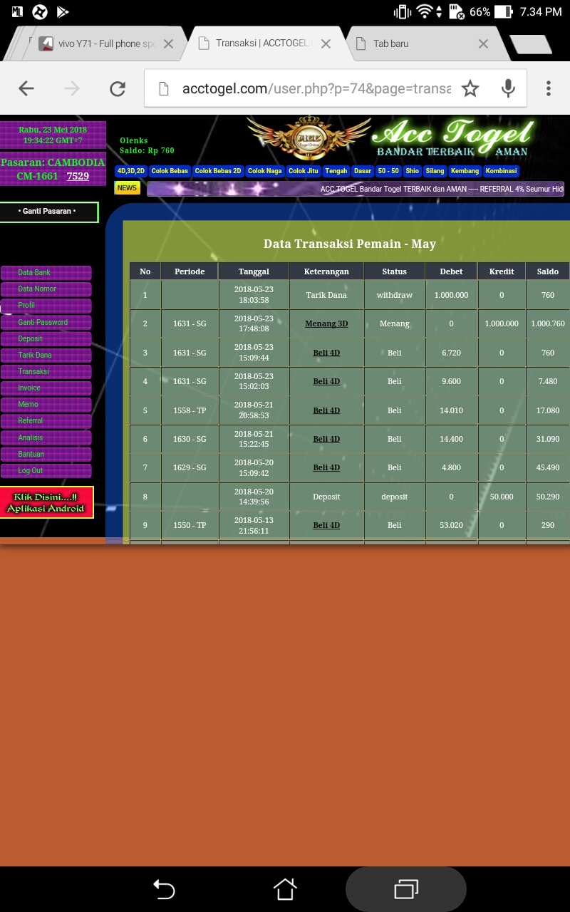Click the Ganti Pasaran button
This screenshot has width=570, height=912.
[48, 212]
